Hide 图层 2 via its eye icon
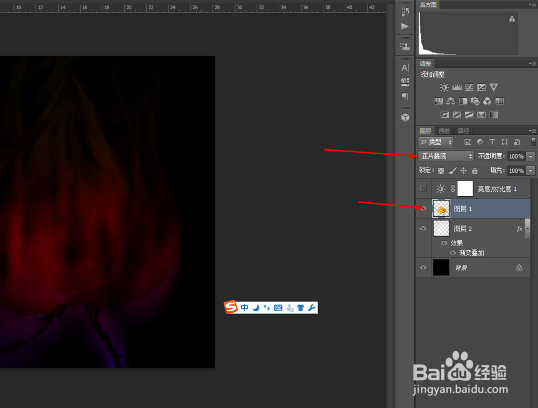 point(423,228)
